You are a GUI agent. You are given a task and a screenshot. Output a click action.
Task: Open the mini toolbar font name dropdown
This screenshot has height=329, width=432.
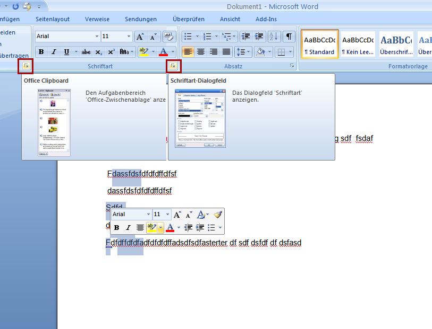coord(148,214)
